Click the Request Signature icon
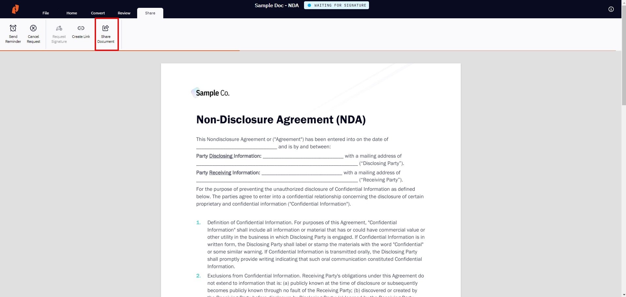 click(x=59, y=28)
